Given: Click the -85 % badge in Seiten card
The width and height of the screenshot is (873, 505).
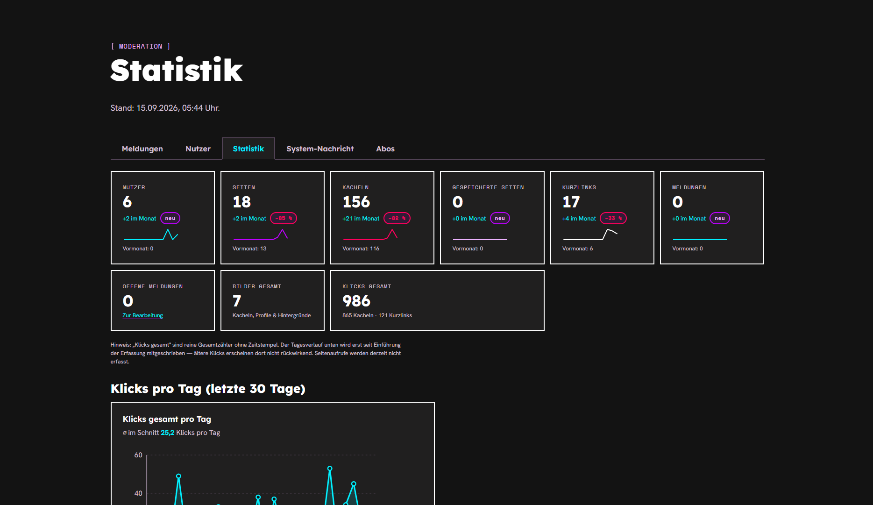Looking at the screenshot, I should [284, 218].
